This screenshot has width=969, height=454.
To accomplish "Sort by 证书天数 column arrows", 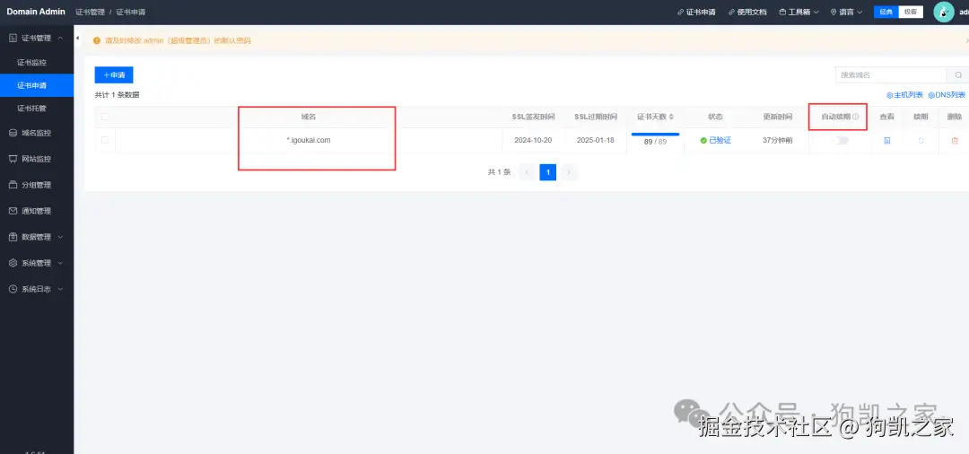I will 672,117.
